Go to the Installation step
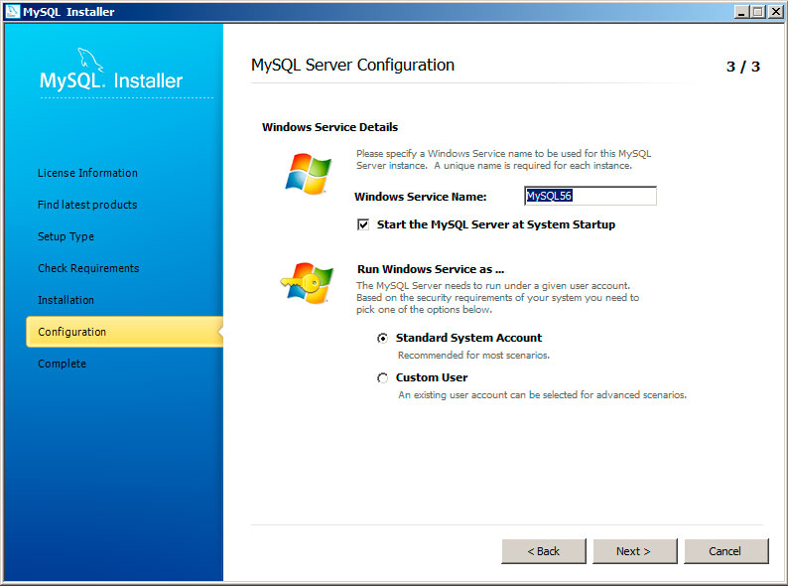This screenshot has width=788, height=586. click(x=66, y=300)
